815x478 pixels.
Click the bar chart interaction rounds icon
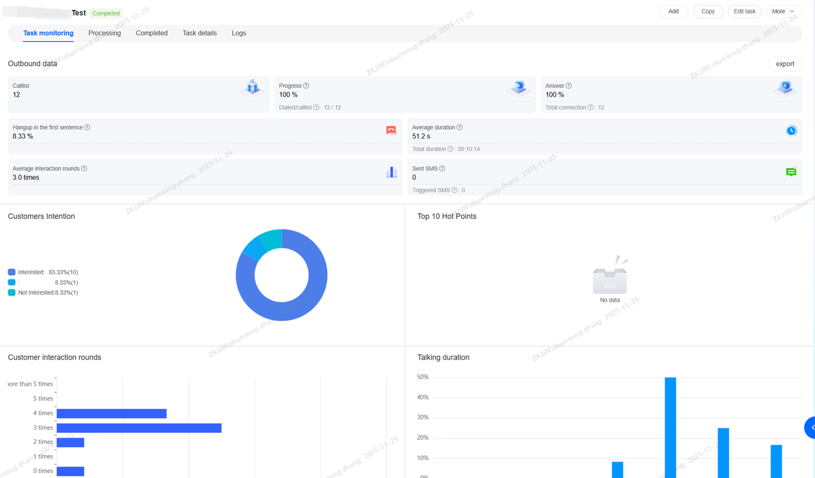391,172
